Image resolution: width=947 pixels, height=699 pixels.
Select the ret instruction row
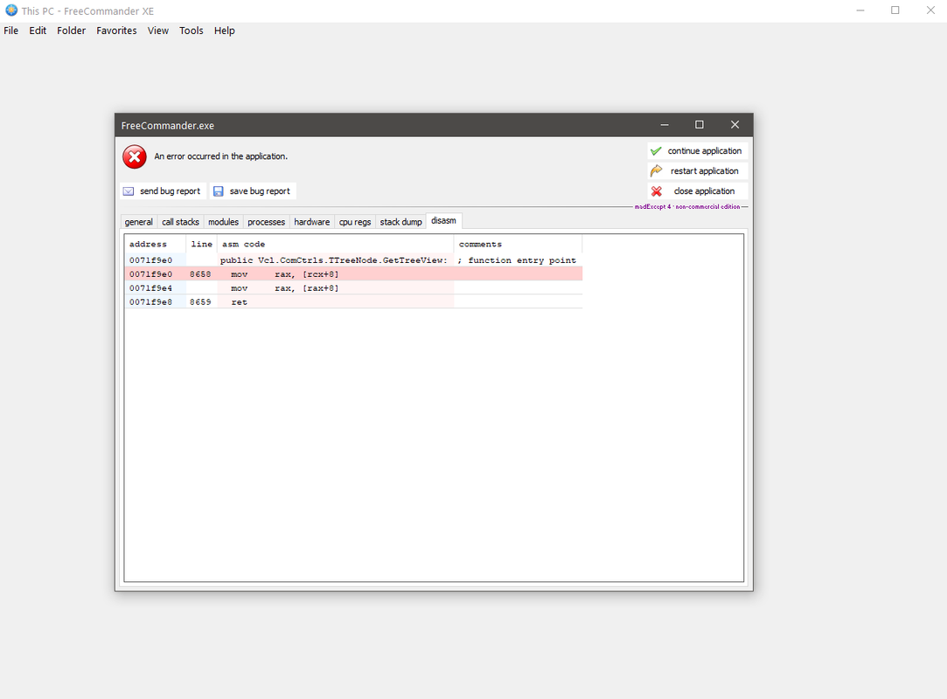click(x=353, y=302)
